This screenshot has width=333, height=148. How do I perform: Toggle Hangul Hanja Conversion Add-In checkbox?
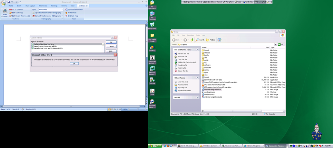[x=33, y=46]
